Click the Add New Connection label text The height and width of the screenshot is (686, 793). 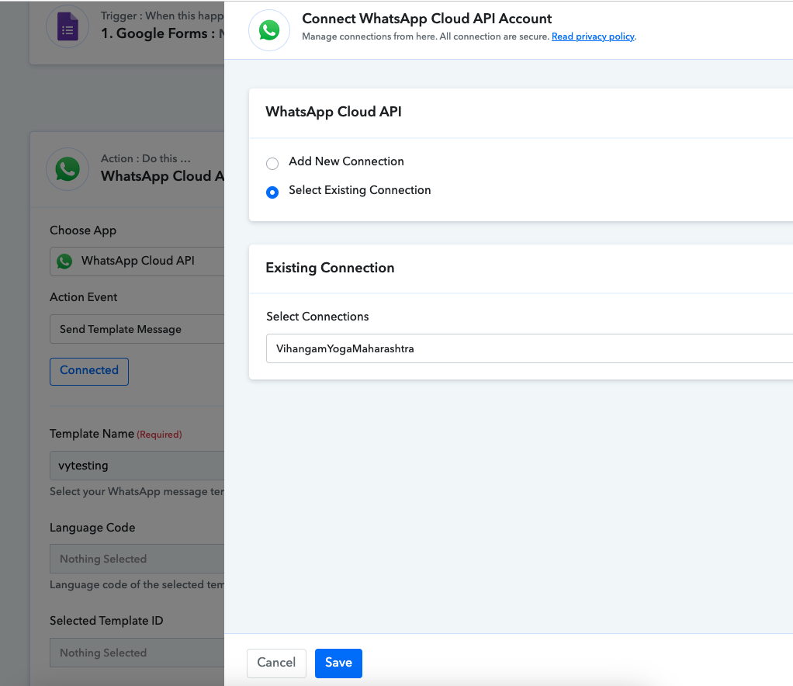[x=346, y=161]
